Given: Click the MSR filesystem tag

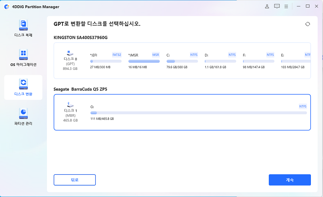Looking at the screenshot, I should pos(156,55).
